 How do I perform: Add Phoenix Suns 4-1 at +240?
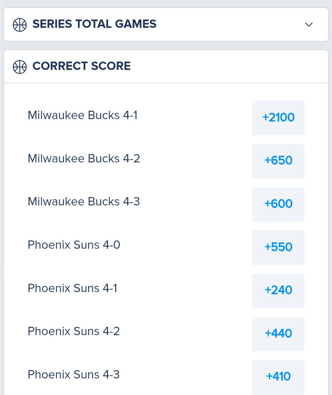click(278, 291)
